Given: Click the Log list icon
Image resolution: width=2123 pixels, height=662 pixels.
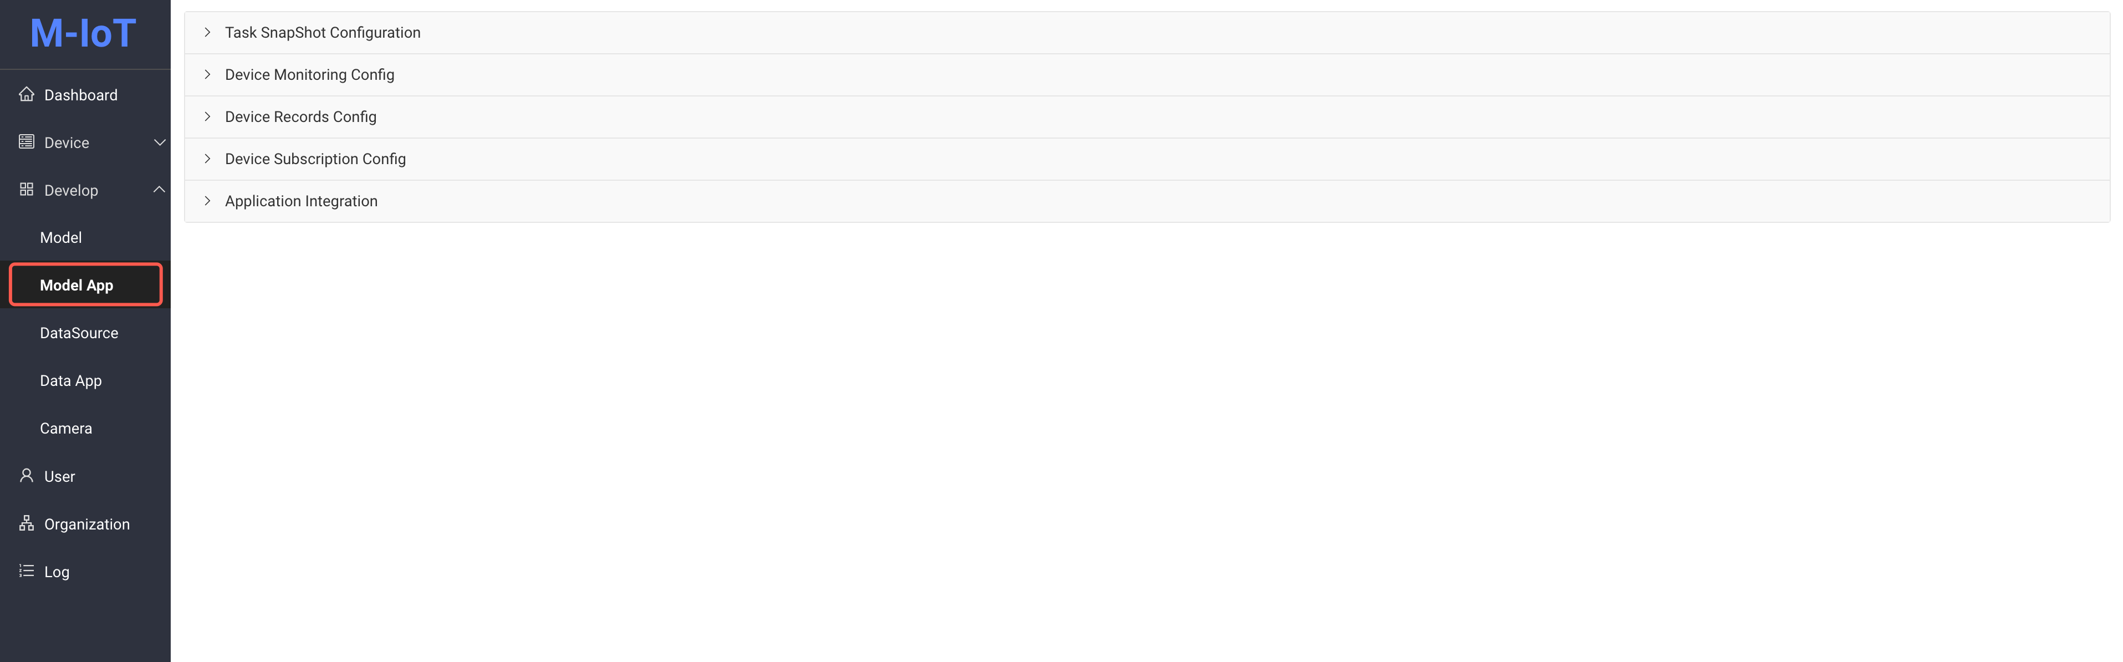Looking at the screenshot, I should (27, 571).
